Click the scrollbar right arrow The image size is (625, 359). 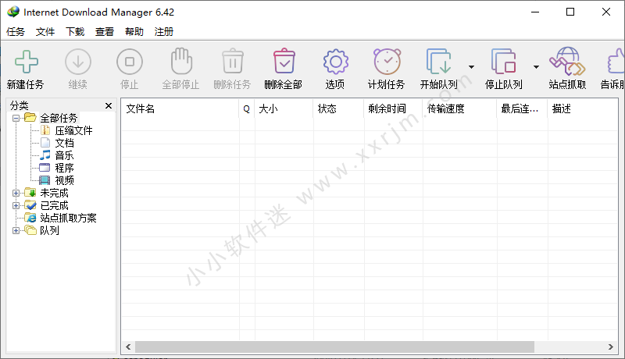(611, 347)
